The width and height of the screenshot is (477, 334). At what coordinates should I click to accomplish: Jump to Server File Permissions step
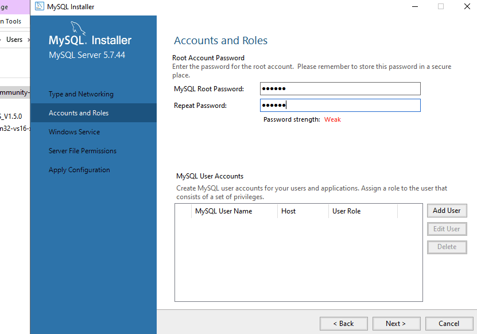point(83,151)
